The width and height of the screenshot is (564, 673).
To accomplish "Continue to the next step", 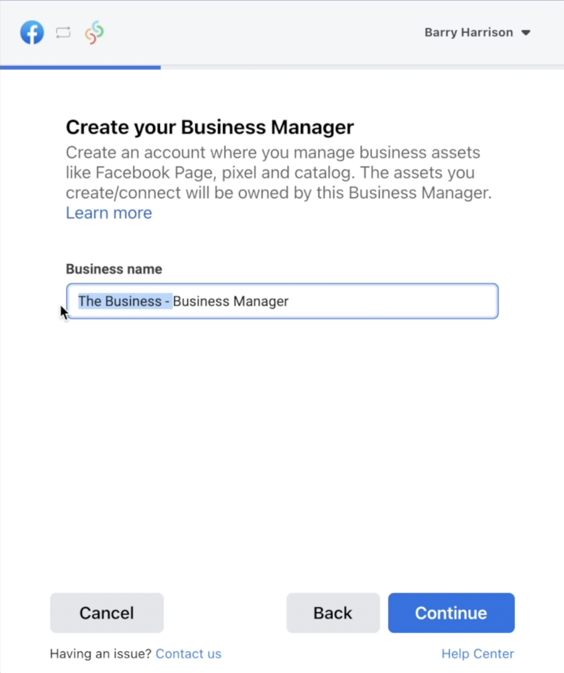I will pyautogui.click(x=451, y=613).
